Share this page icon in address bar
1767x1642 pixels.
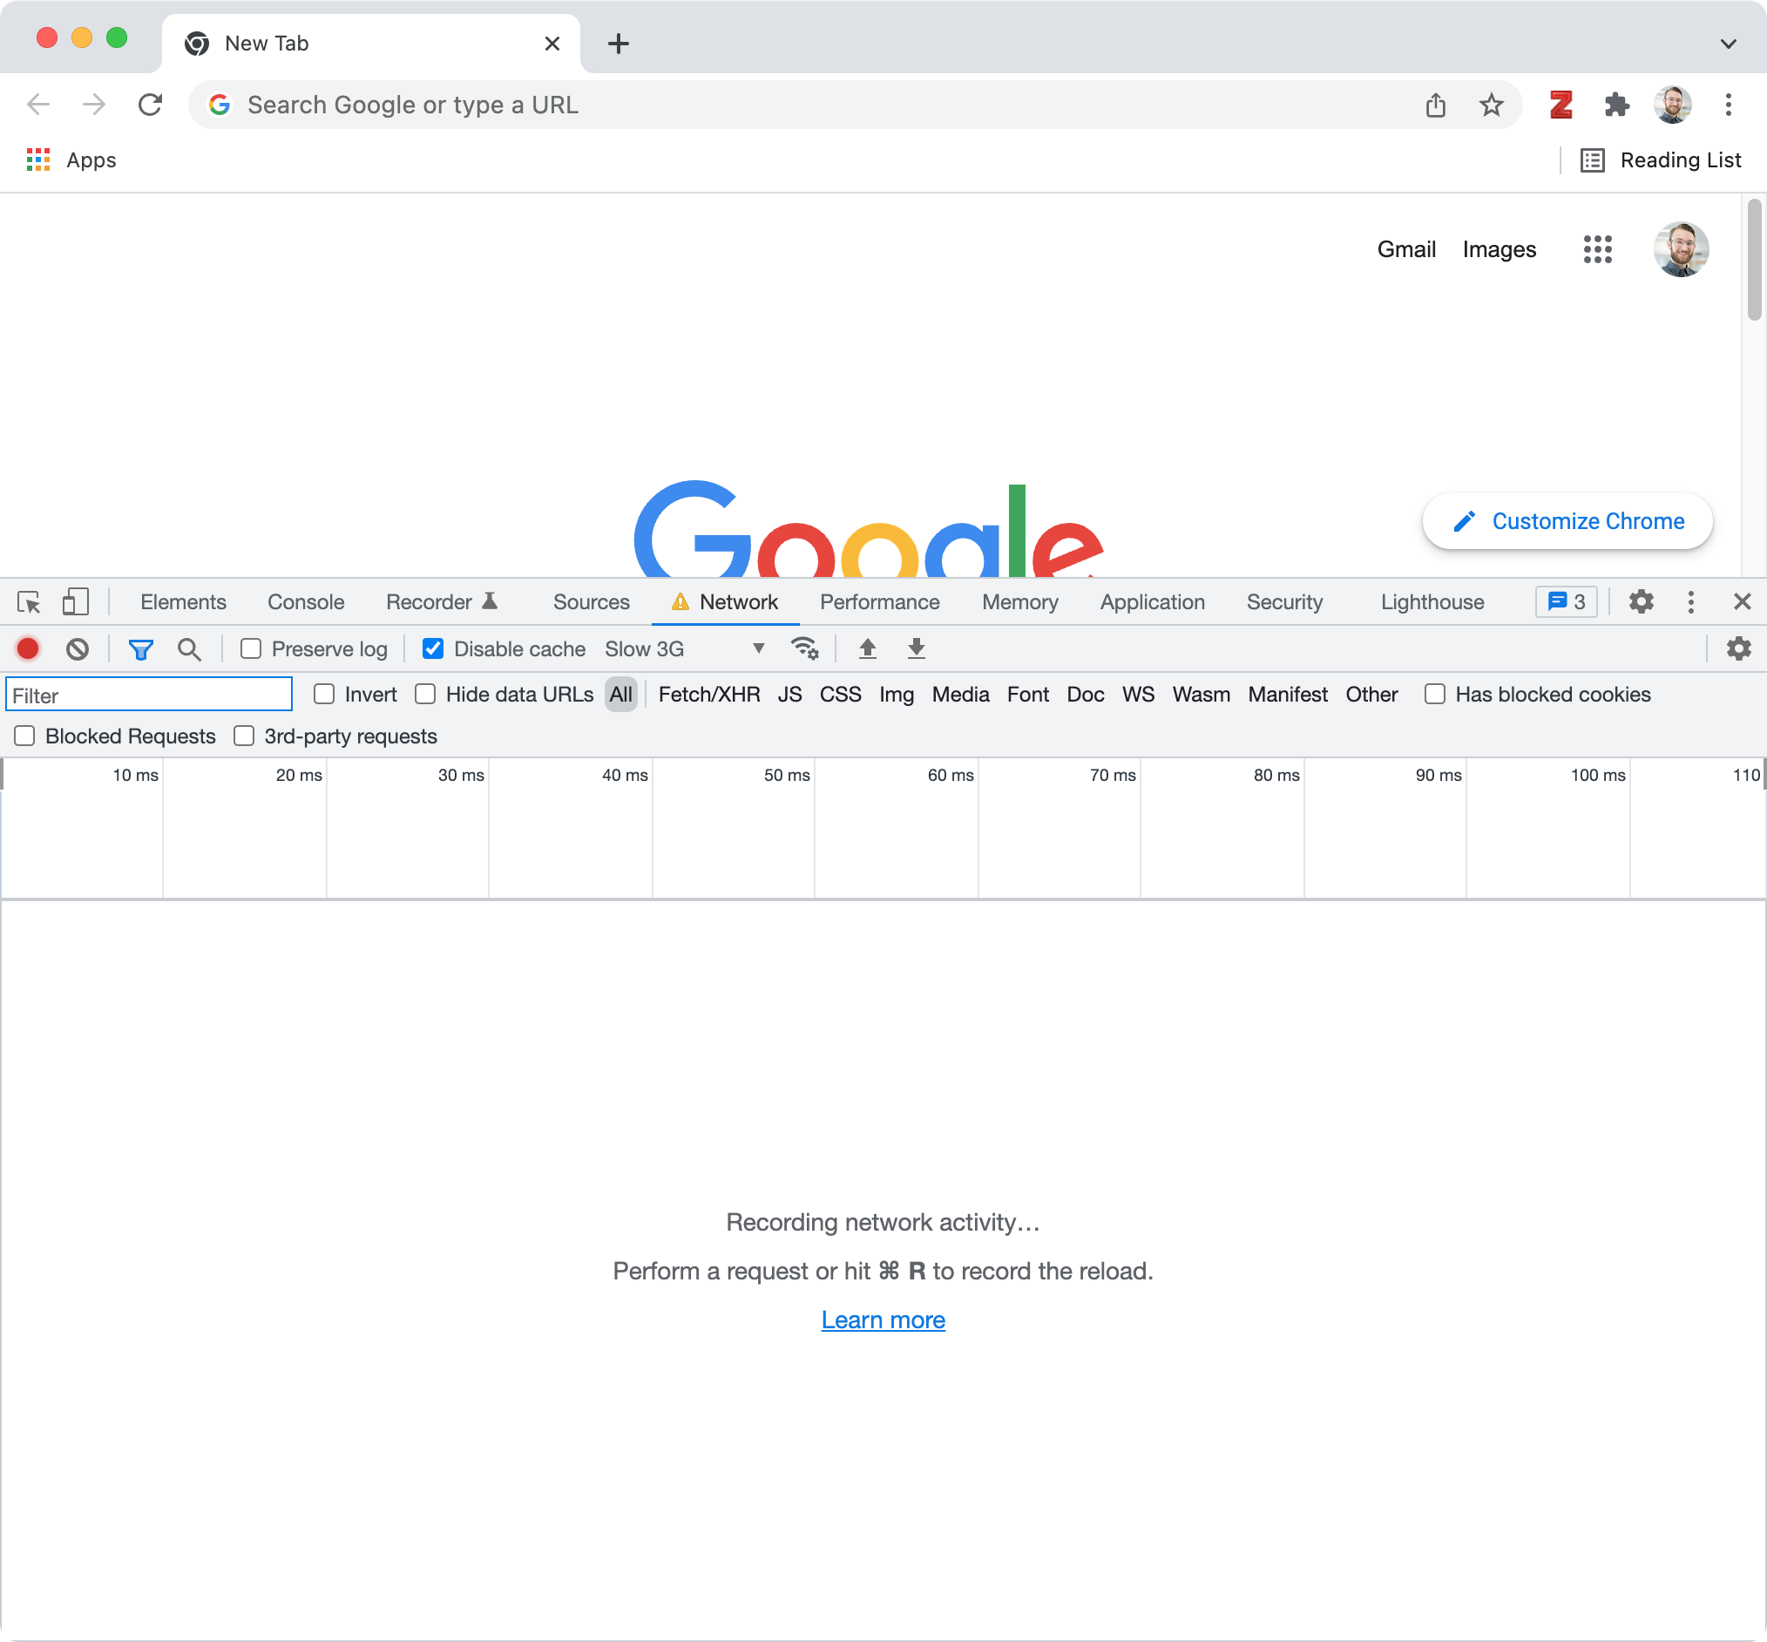(x=1436, y=105)
